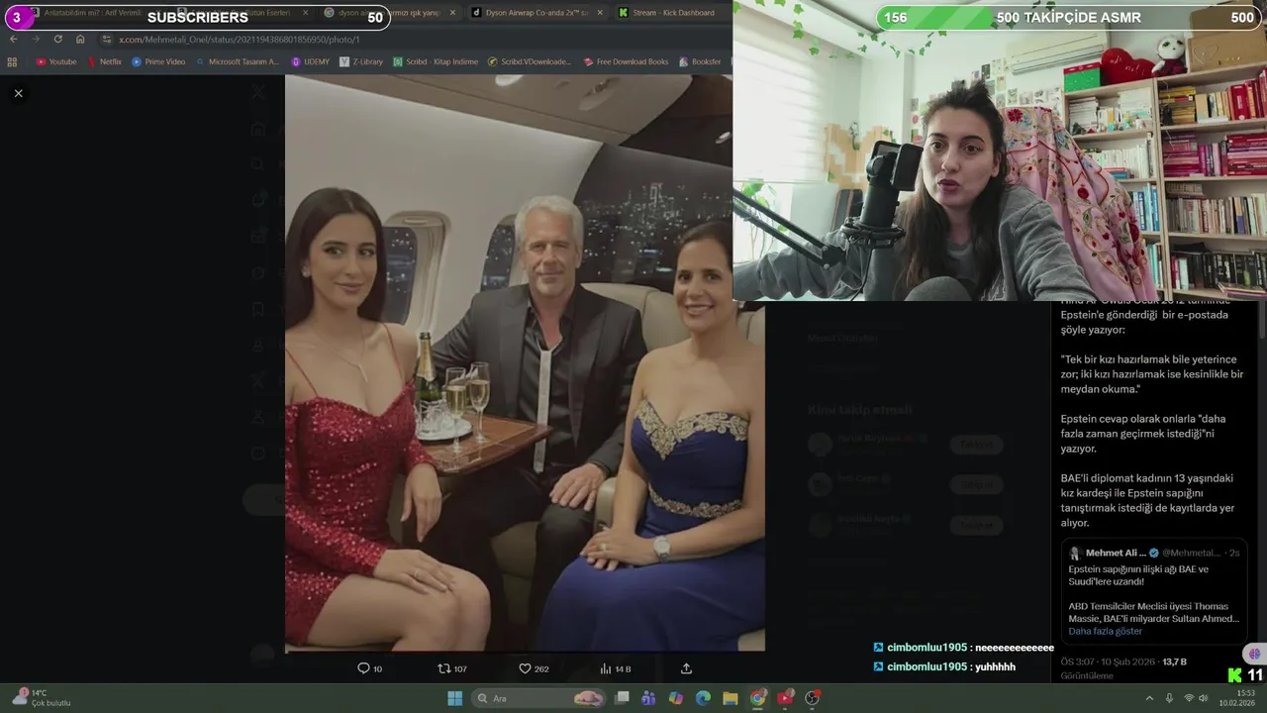1267x713 pixels.
Task: Open the Youtube bookmark
Action: (56, 61)
